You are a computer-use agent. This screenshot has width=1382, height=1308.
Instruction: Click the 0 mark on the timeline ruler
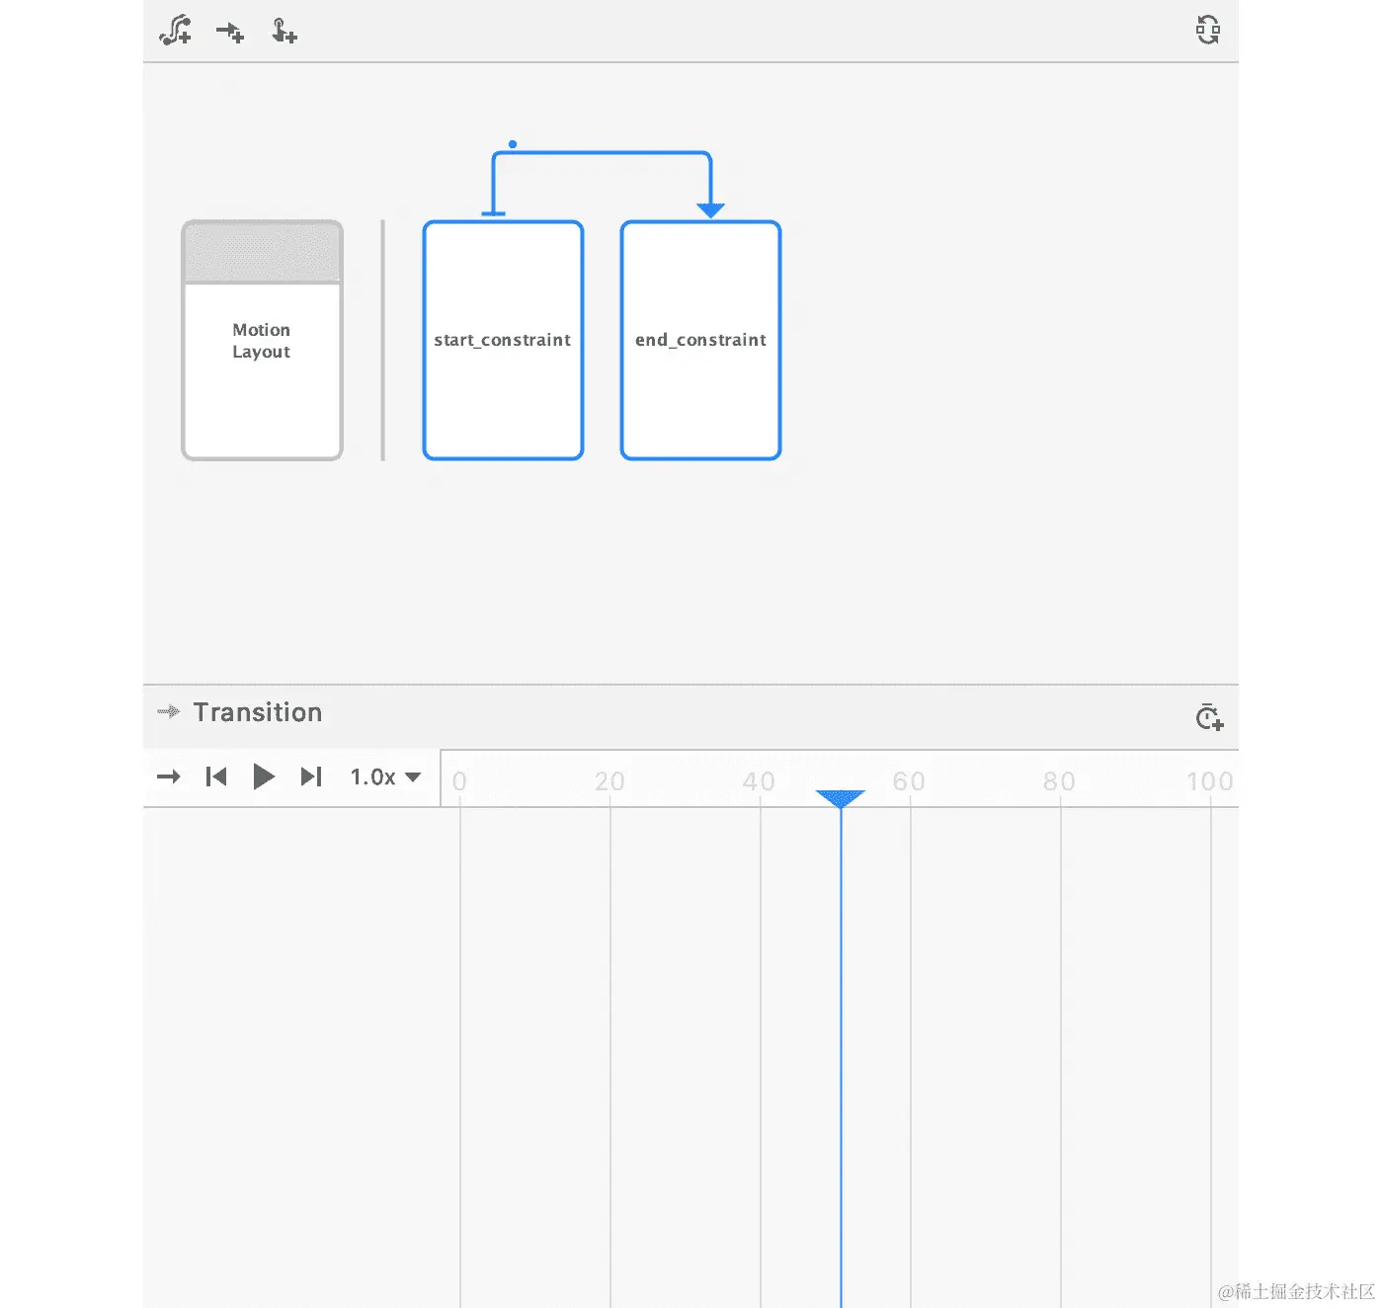[459, 781]
